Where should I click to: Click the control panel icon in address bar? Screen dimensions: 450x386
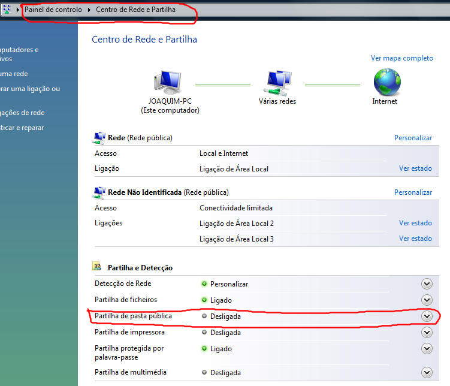click(7, 9)
